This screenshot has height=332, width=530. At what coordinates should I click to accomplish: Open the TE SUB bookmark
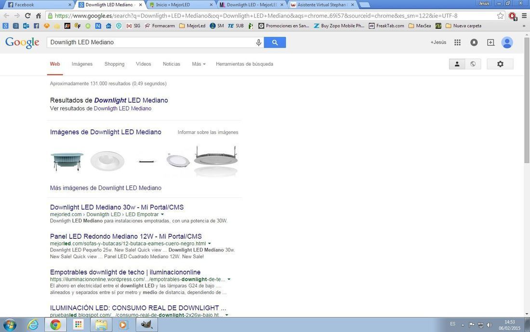236,26
